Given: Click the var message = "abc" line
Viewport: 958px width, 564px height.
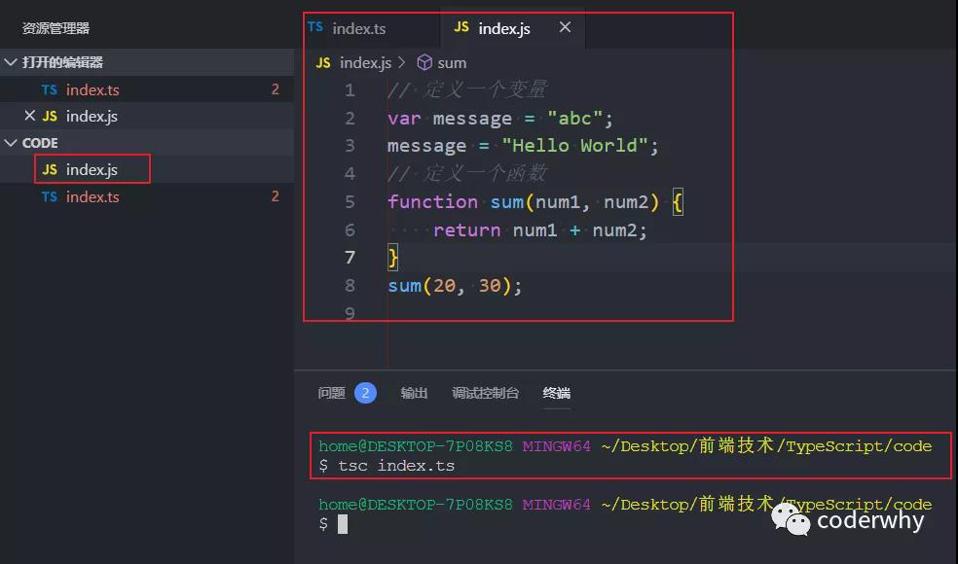Looking at the screenshot, I should tap(499, 118).
